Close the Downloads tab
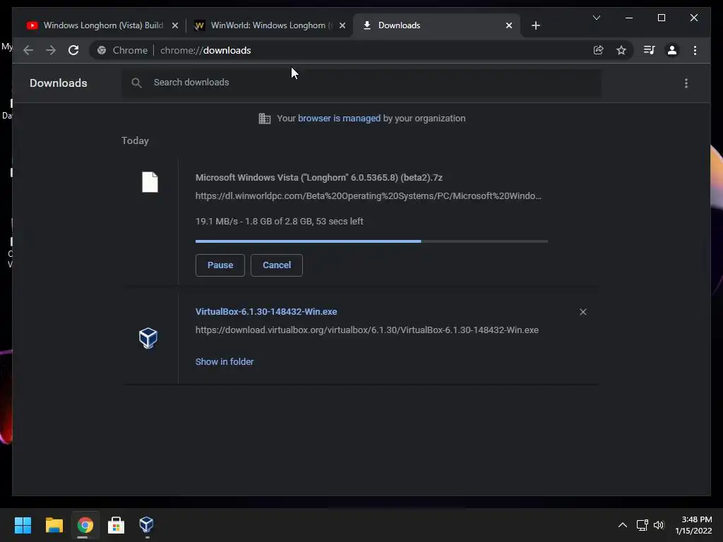This screenshot has height=542, width=723. pyautogui.click(x=508, y=25)
